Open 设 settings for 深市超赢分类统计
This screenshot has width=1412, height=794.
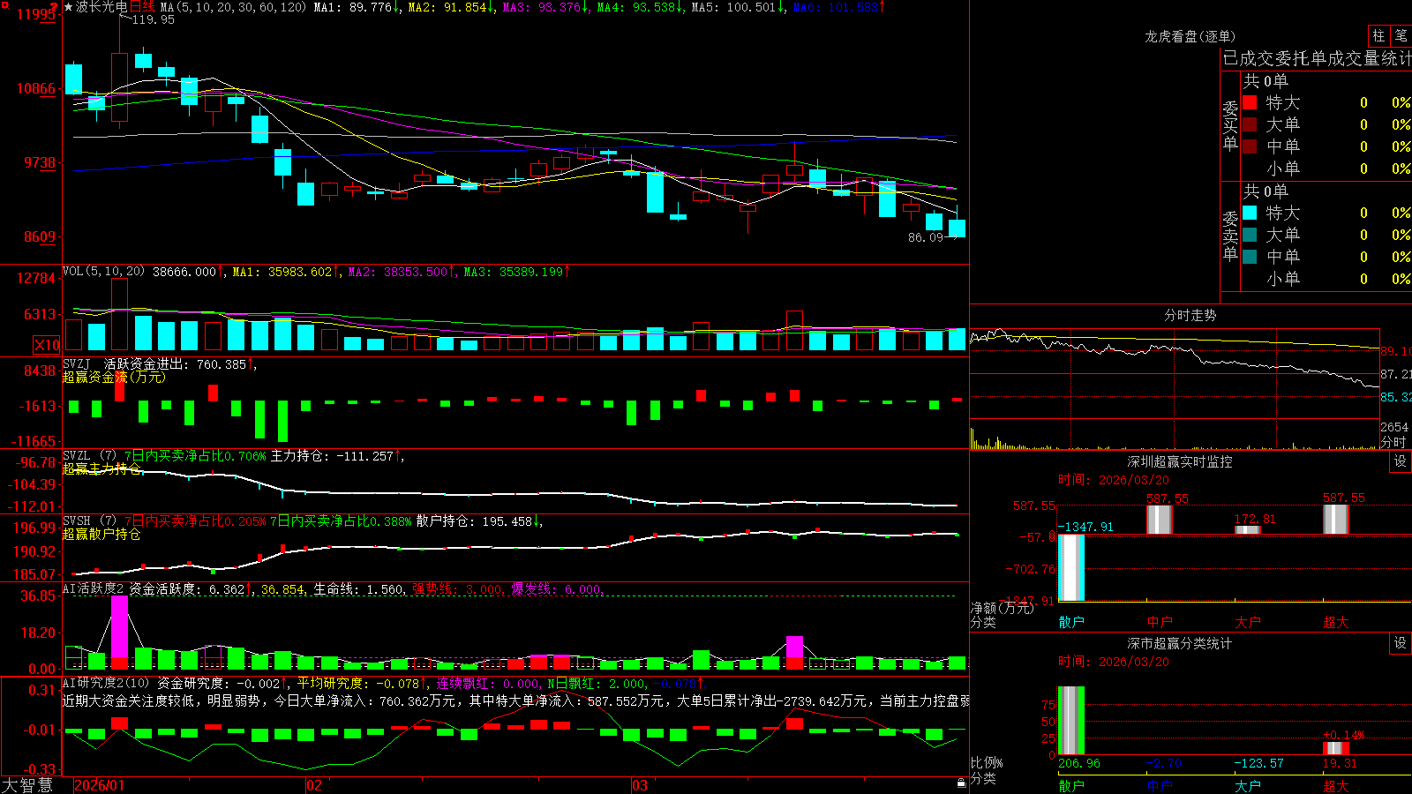[1401, 643]
